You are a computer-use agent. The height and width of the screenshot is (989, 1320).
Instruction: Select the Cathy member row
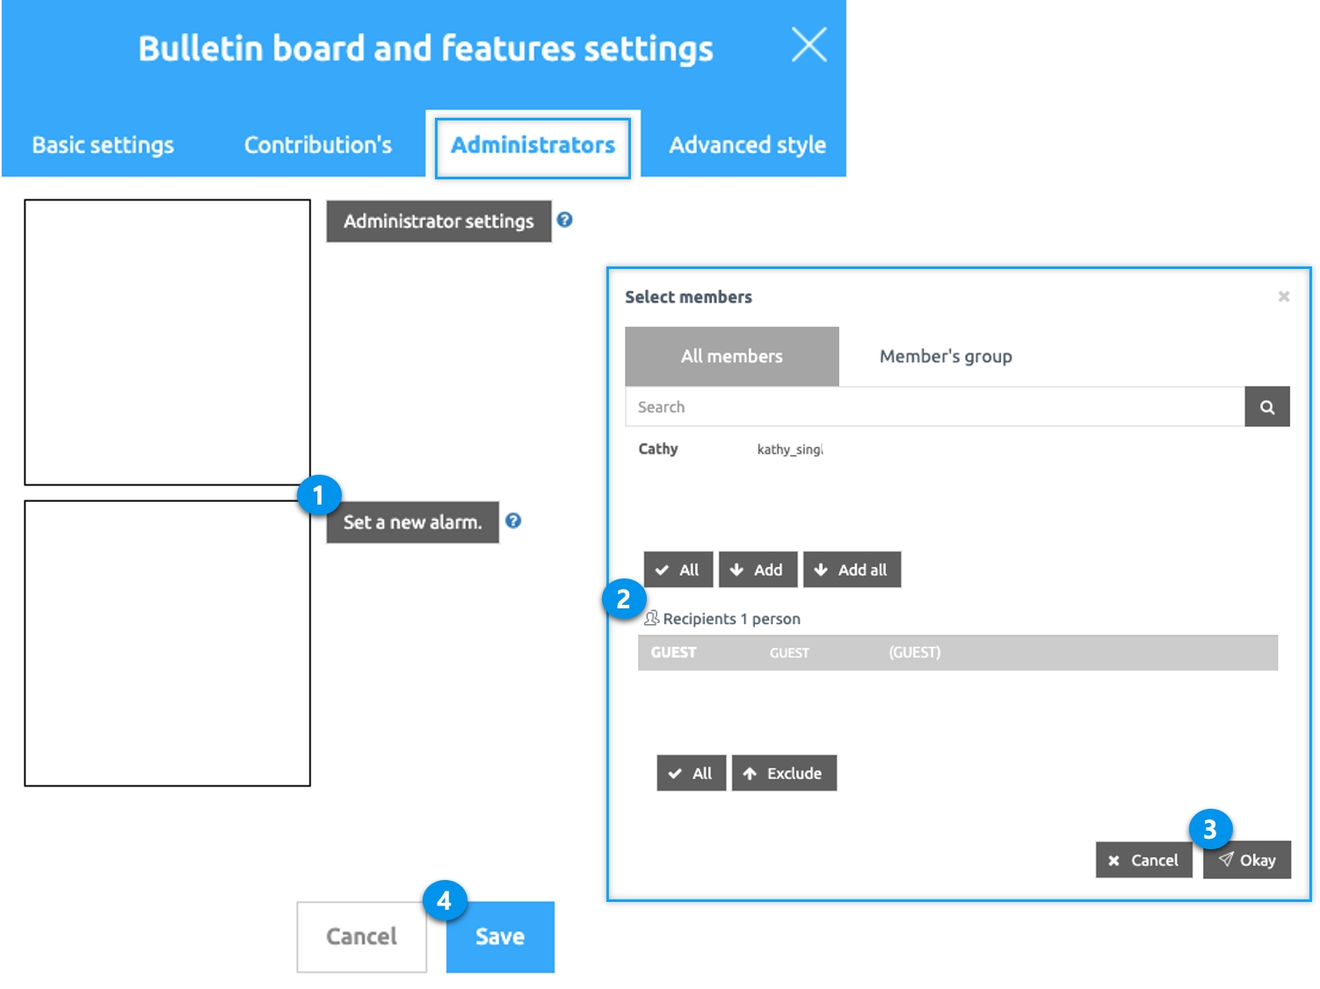pos(958,449)
